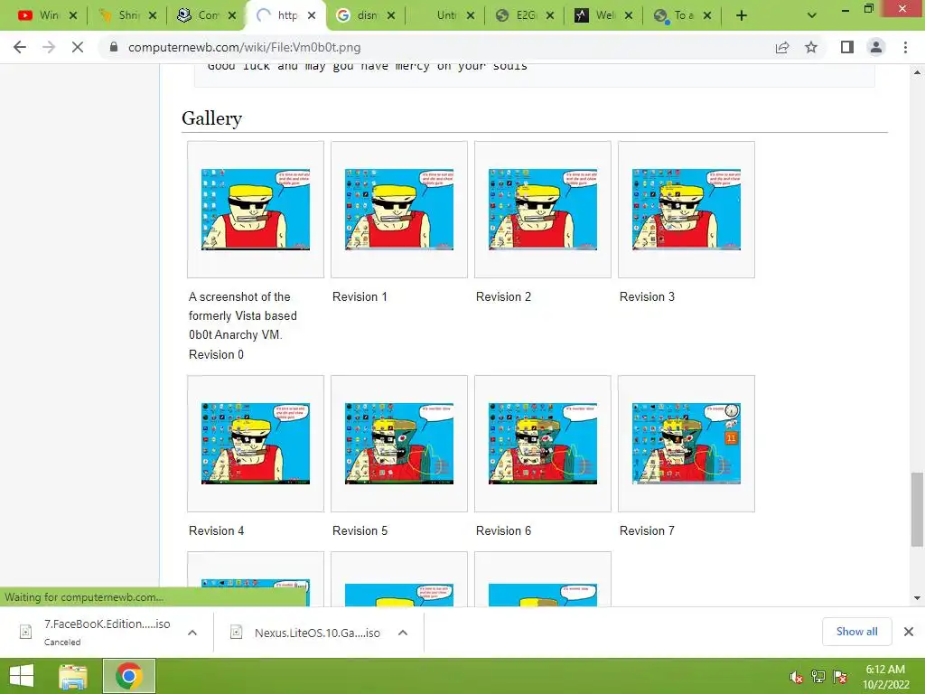The width and height of the screenshot is (925, 694).
Task: Go back to the previous page
Action: click(x=20, y=47)
